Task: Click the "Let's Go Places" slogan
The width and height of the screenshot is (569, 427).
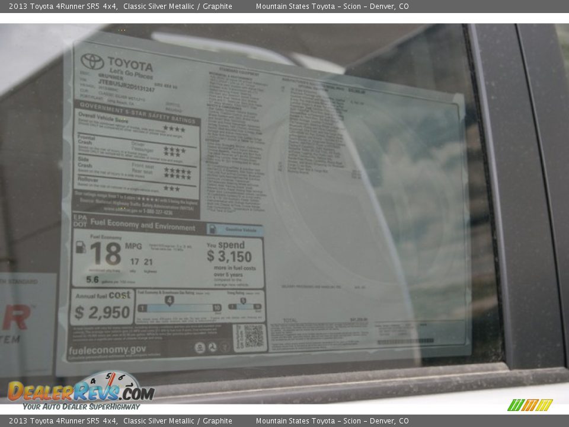Action: pos(131,74)
